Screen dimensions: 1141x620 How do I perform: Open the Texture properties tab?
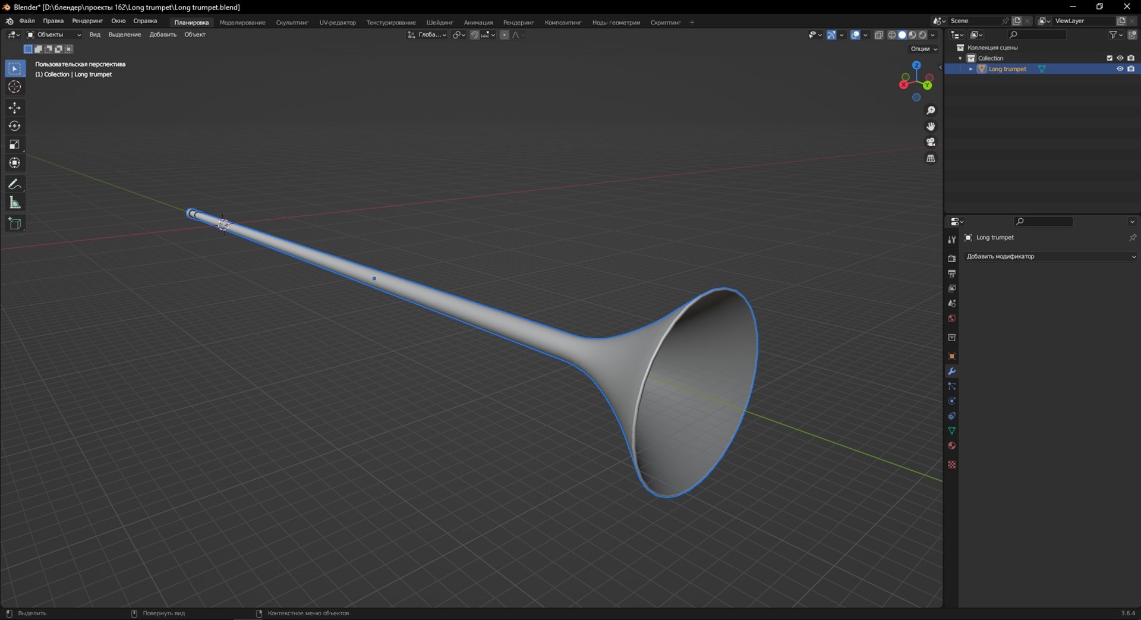coord(951,464)
